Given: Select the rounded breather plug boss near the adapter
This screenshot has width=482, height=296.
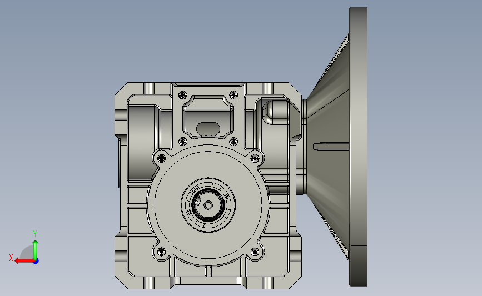Looking at the screenshot, I should click(x=277, y=112).
